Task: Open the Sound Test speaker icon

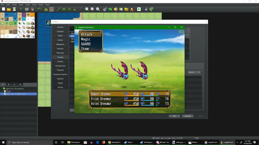Action: 116,9
